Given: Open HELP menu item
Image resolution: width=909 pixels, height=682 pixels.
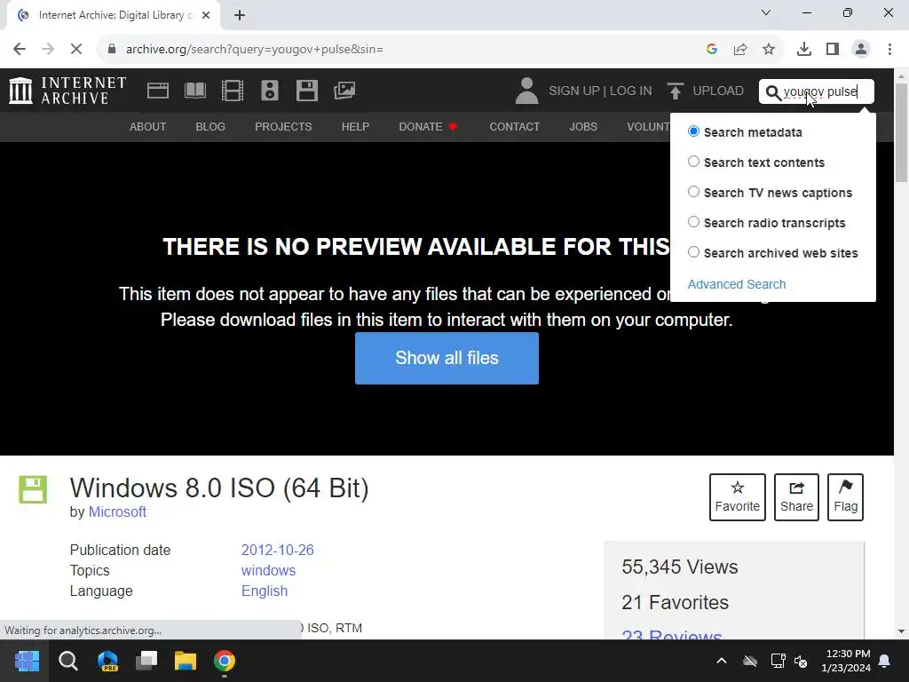Looking at the screenshot, I should [355, 126].
